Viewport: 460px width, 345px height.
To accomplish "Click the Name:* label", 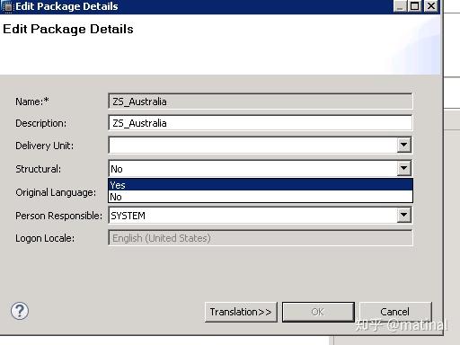I will tap(32, 102).
